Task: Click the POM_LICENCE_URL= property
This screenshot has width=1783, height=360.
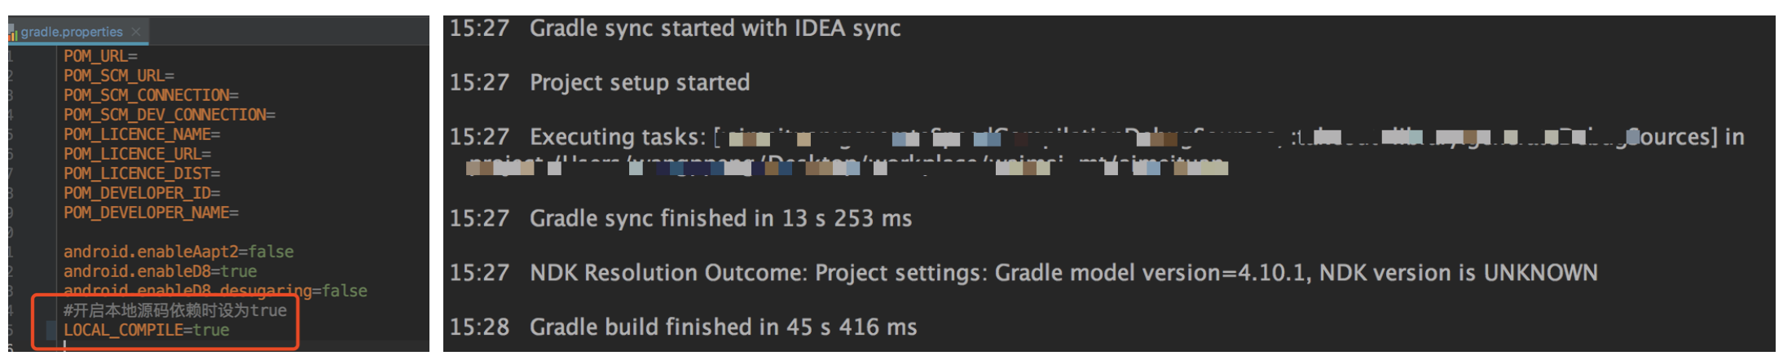Action: pos(137,154)
